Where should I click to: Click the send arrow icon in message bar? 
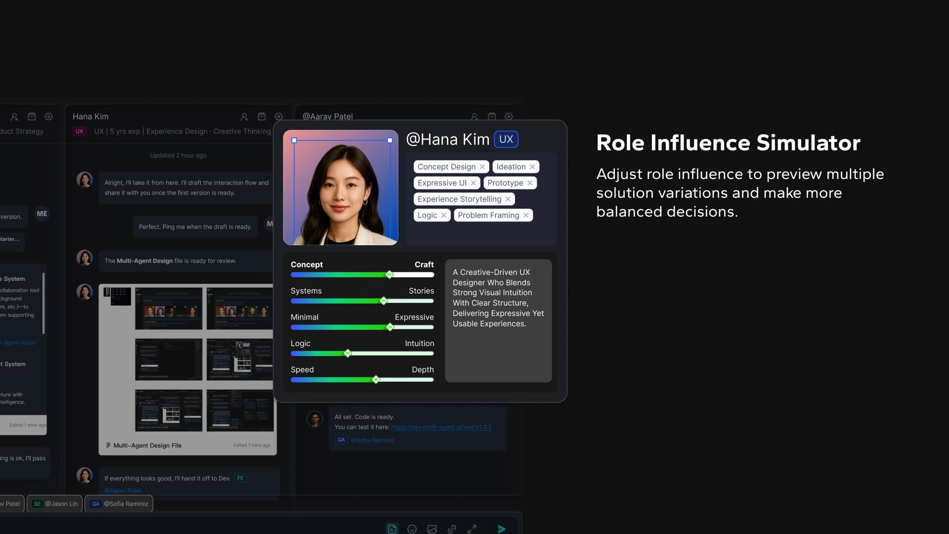[x=502, y=529]
